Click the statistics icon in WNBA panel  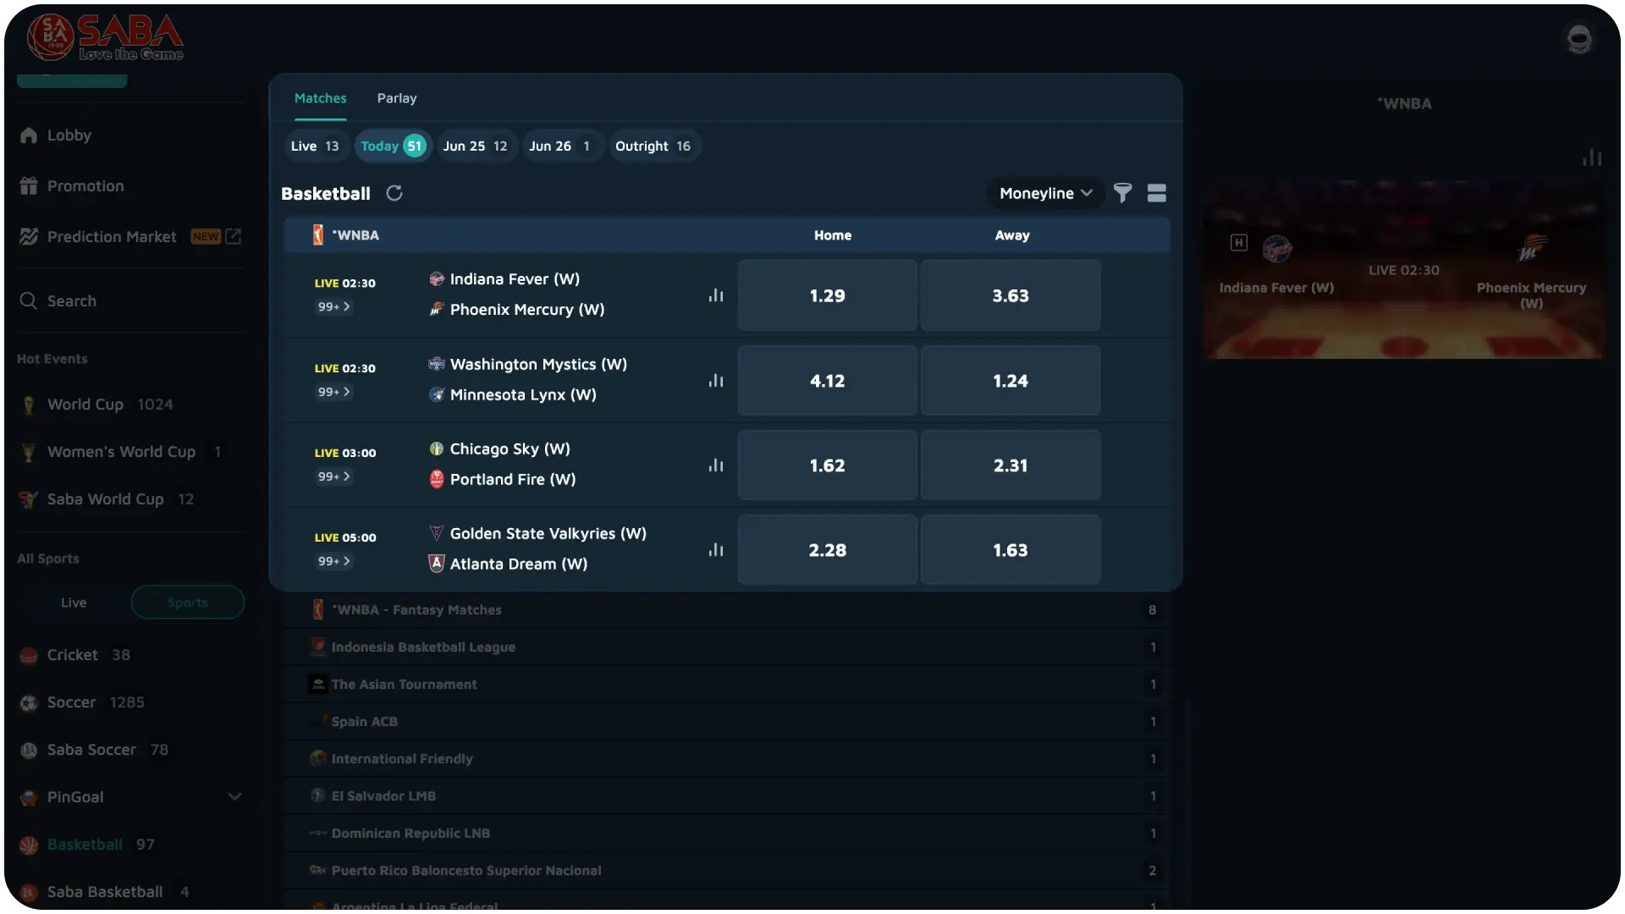pos(1592,157)
